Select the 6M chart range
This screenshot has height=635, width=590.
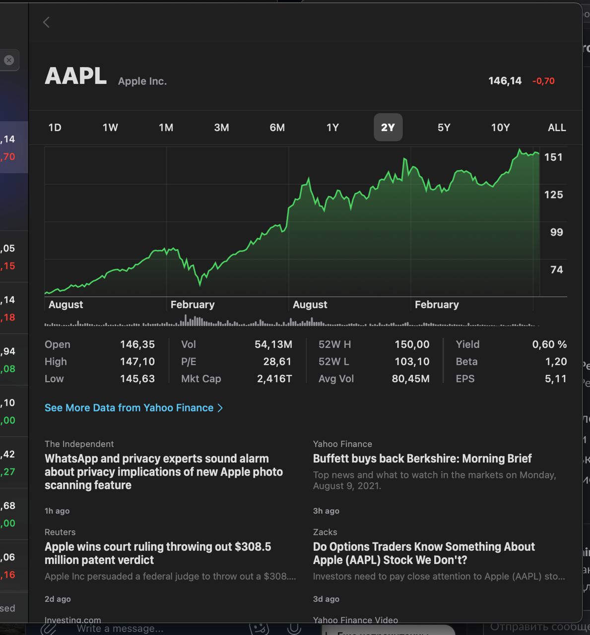277,127
